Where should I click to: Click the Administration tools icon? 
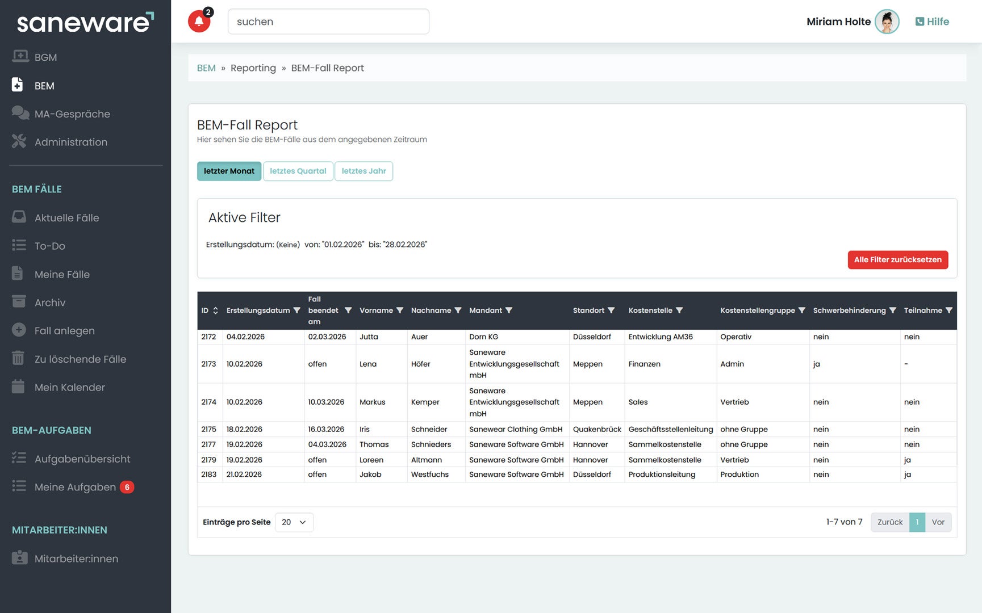[x=19, y=141]
